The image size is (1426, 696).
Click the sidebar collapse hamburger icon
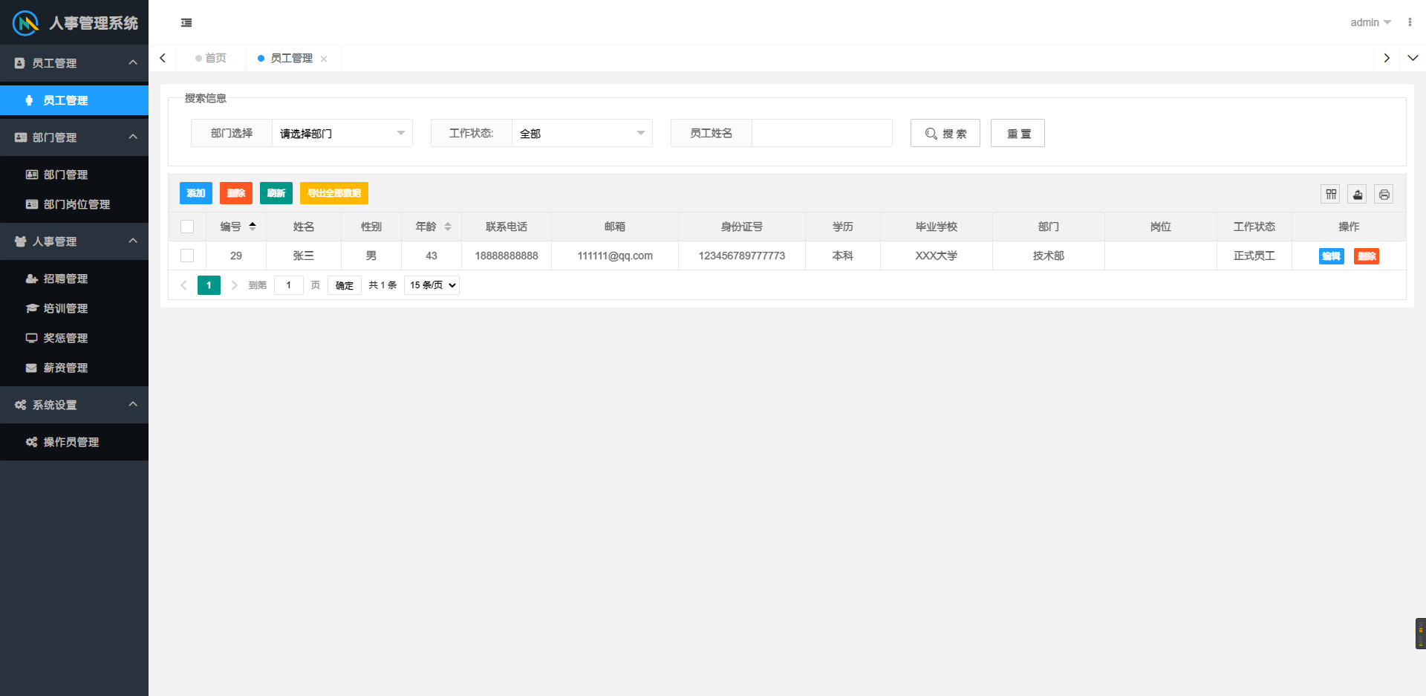pos(186,23)
